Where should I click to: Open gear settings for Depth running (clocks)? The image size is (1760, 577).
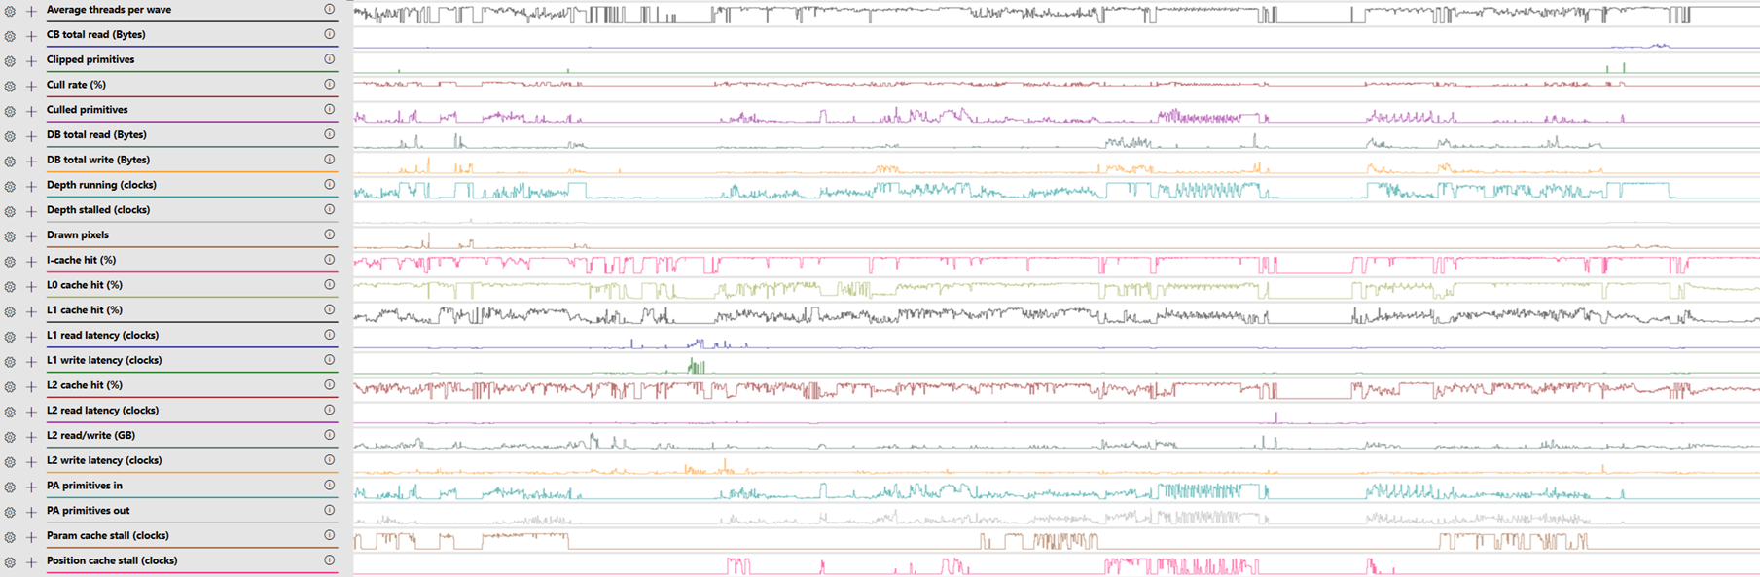(x=10, y=185)
